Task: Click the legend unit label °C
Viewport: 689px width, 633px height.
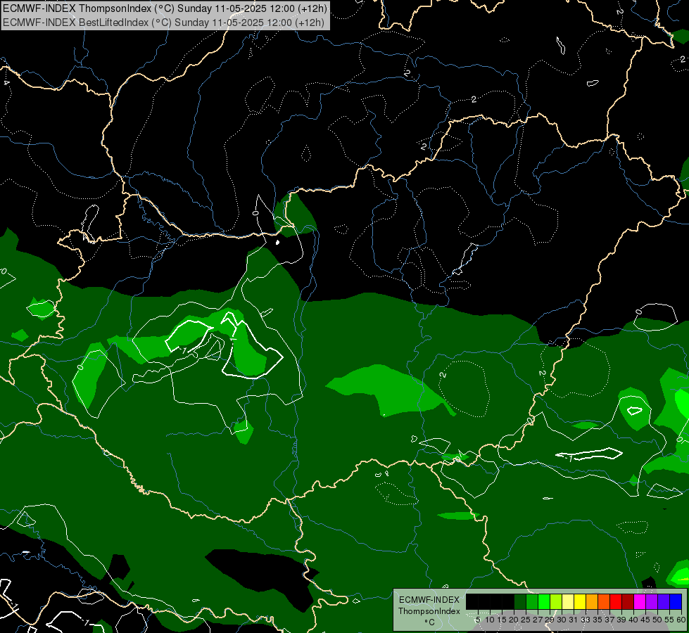Action: click(x=430, y=622)
